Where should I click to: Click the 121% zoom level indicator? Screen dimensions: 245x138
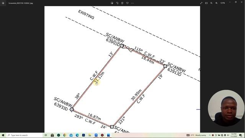(x=222, y=3)
